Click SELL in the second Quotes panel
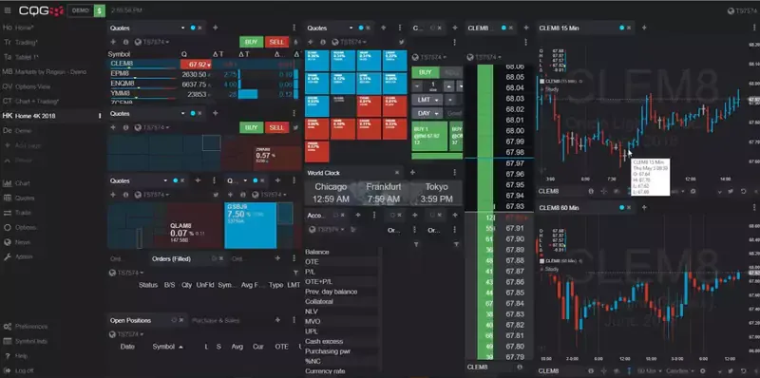The image size is (760, 378). 276,127
